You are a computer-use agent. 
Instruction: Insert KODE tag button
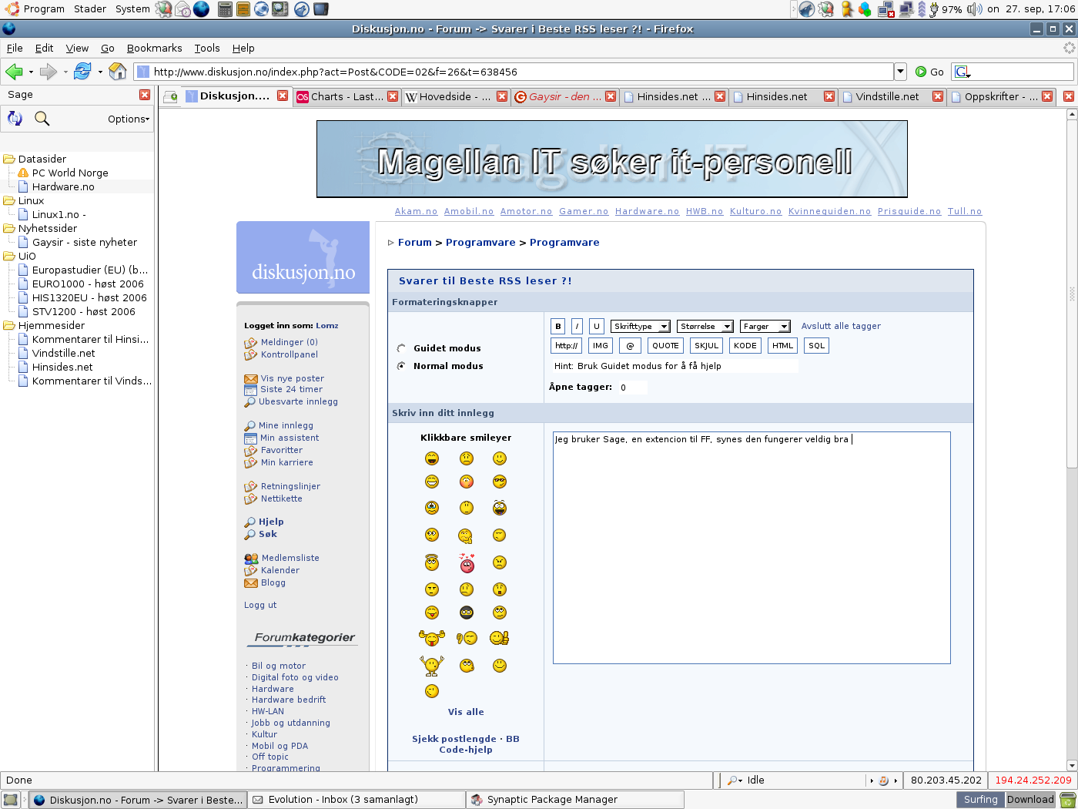(745, 345)
